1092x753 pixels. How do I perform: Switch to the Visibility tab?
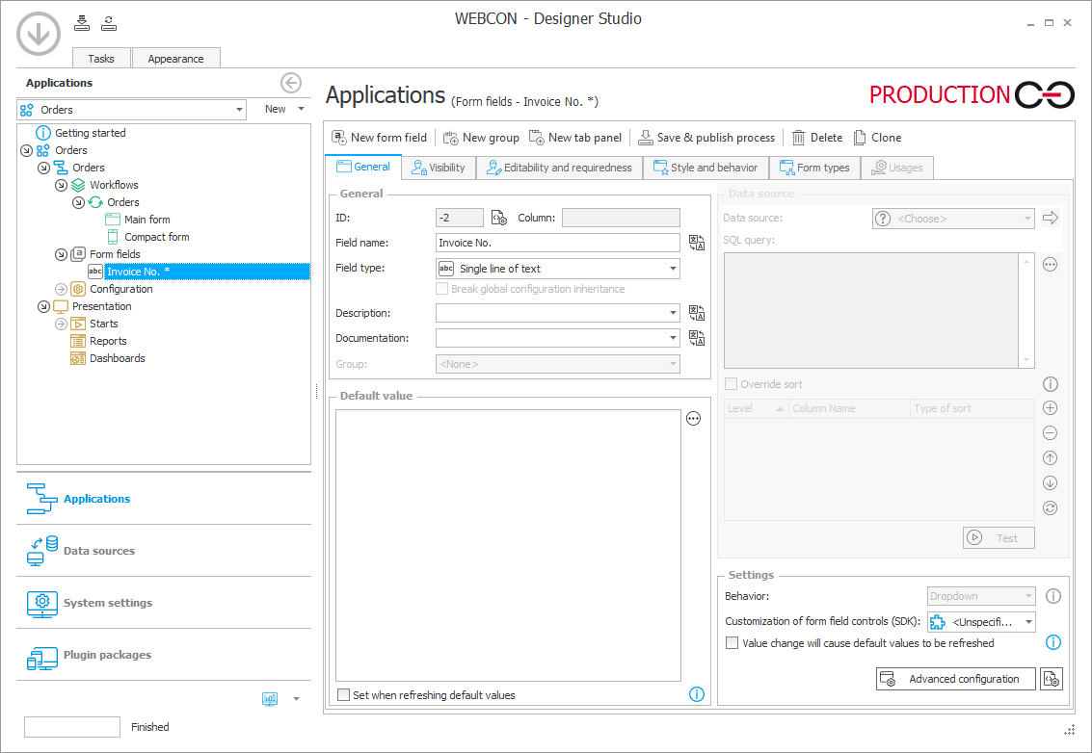tap(439, 168)
